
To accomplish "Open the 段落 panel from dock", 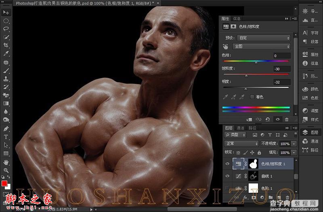I will point(310,42).
